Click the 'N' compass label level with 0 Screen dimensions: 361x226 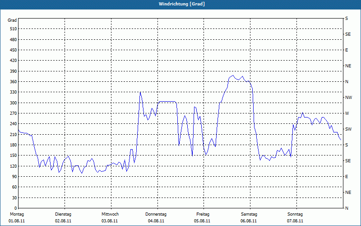point(347,208)
